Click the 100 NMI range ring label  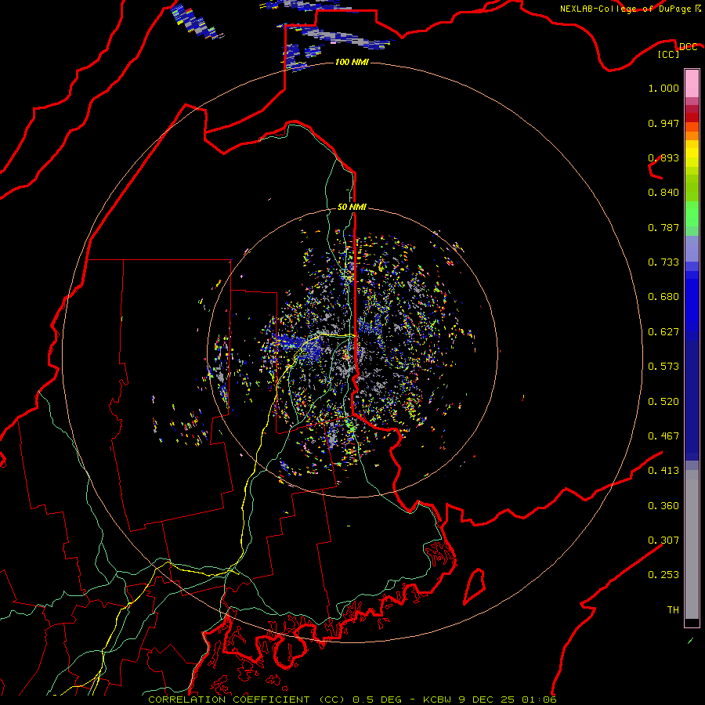tap(352, 62)
